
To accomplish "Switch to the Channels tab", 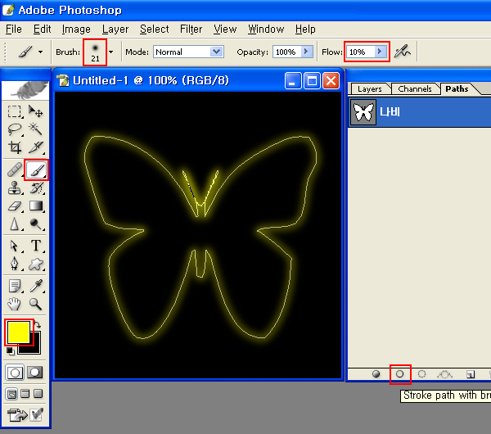I will coord(415,89).
